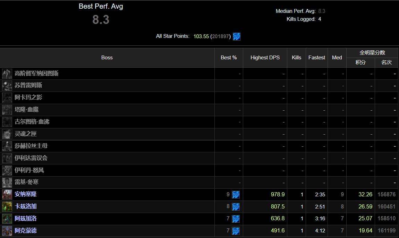The height and width of the screenshot is (238, 399).
Task: Click the boss portrait icon for 高阶督军纳因图斯
Action: click(x=7, y=74)
